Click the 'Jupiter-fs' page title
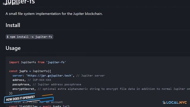Image resolution: width=190 pixels, height=107 pixels. point(20,2)
